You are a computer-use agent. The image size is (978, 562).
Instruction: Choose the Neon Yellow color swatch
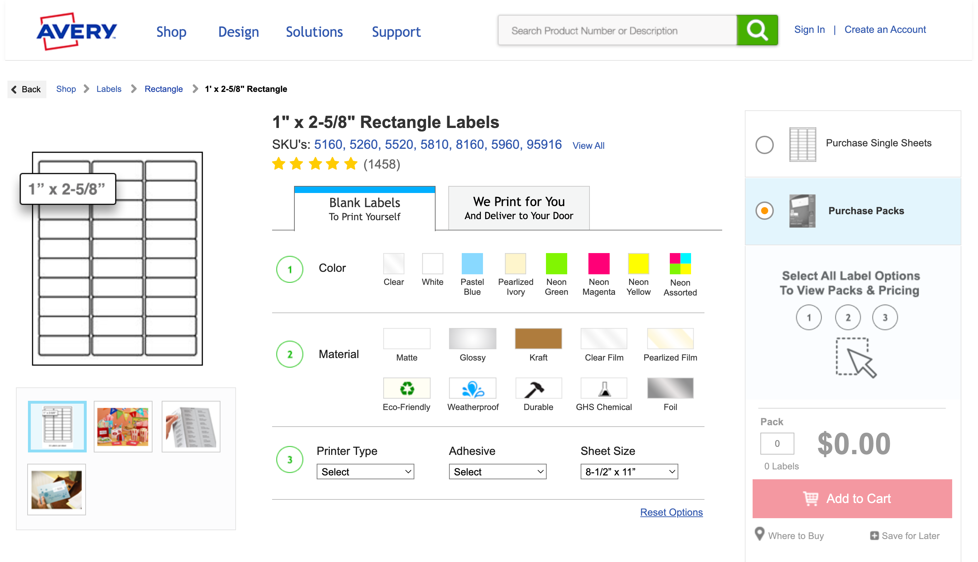pos(638,263)
